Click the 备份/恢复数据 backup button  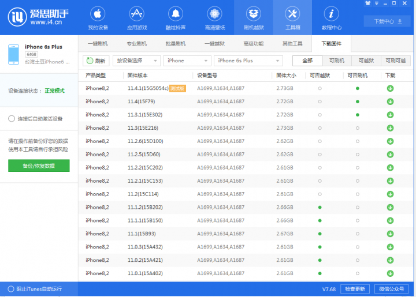pyautogui.click(x=39, y=166)
